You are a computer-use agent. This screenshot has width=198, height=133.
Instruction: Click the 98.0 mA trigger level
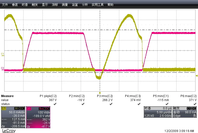[x=190, y=112]
